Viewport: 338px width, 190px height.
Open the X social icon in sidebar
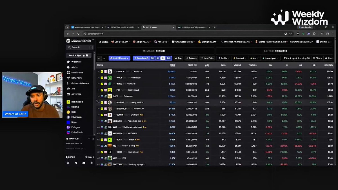click(68, 163)
